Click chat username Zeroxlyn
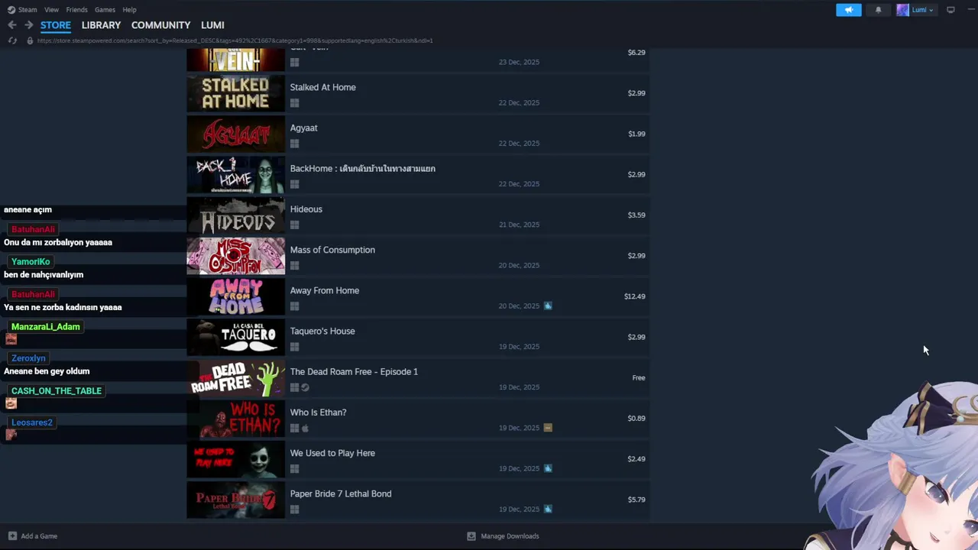The width and height of the screenshot is (978, 550). coord(28,358)
